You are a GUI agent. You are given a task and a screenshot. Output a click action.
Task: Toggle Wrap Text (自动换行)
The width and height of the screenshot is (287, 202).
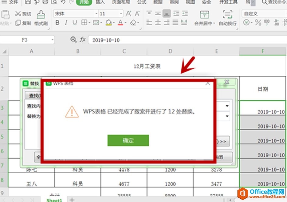click(x=228, y=18)
